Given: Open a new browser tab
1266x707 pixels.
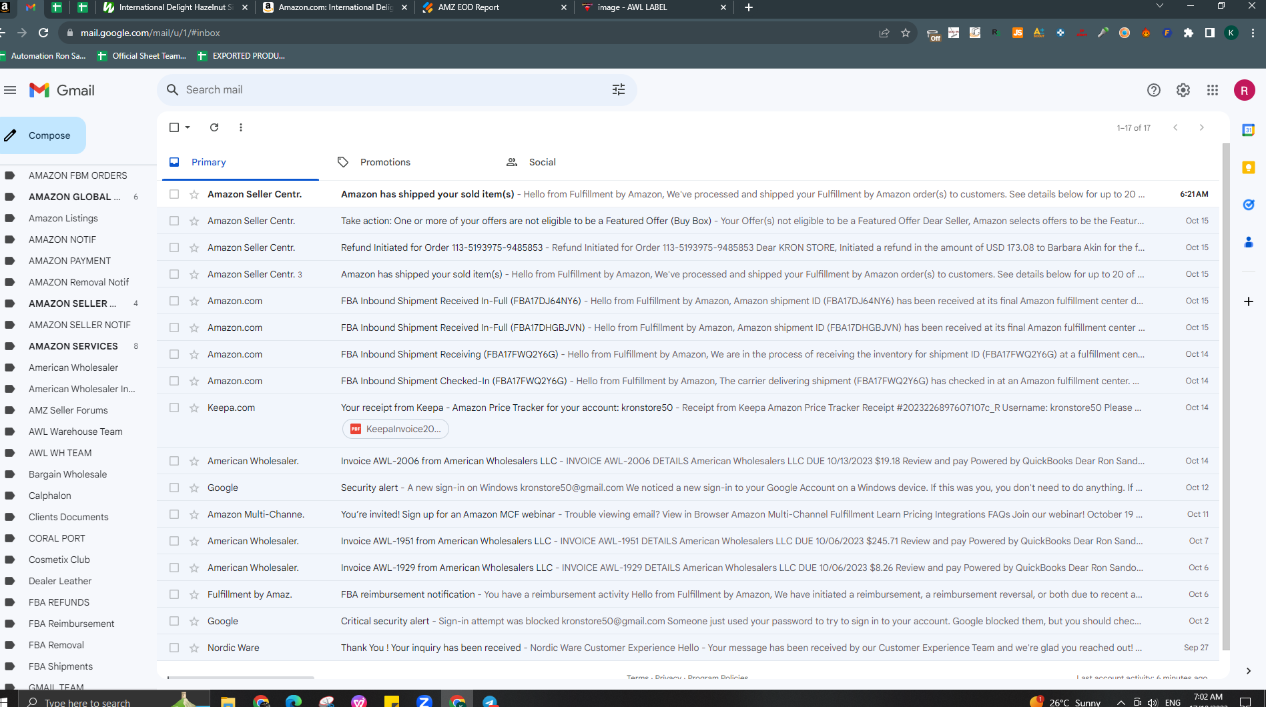Looking at the screenshot, I should pyautogui.click(x=749, y=7).
